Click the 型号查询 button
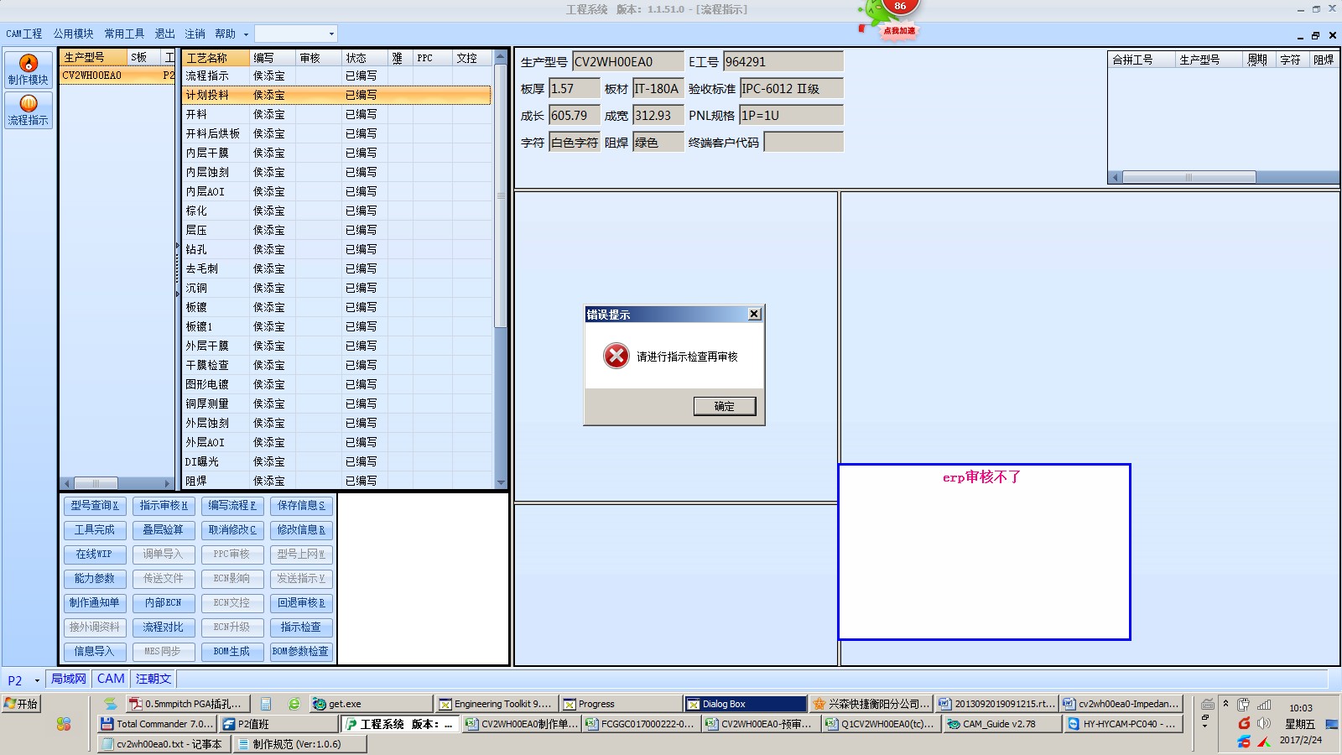This screenshot has height=755, width=1342. point(95,506)
